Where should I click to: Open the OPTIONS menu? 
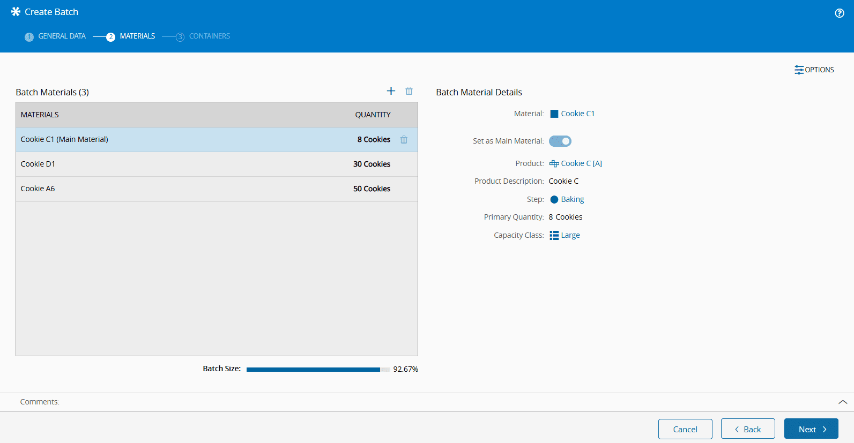click(x=814, y=70)
